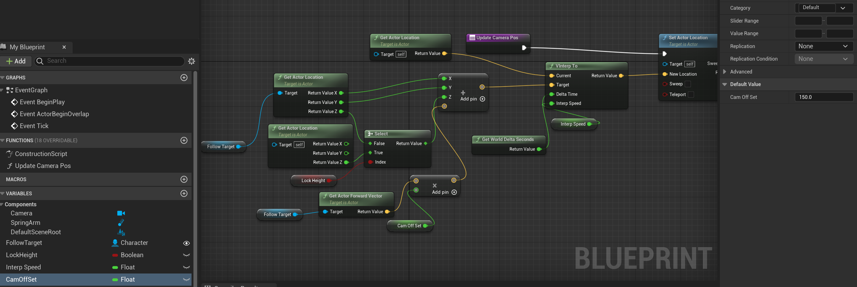Add a new variable with plus icon
This screenshot has height=287, width=857.
184,193
